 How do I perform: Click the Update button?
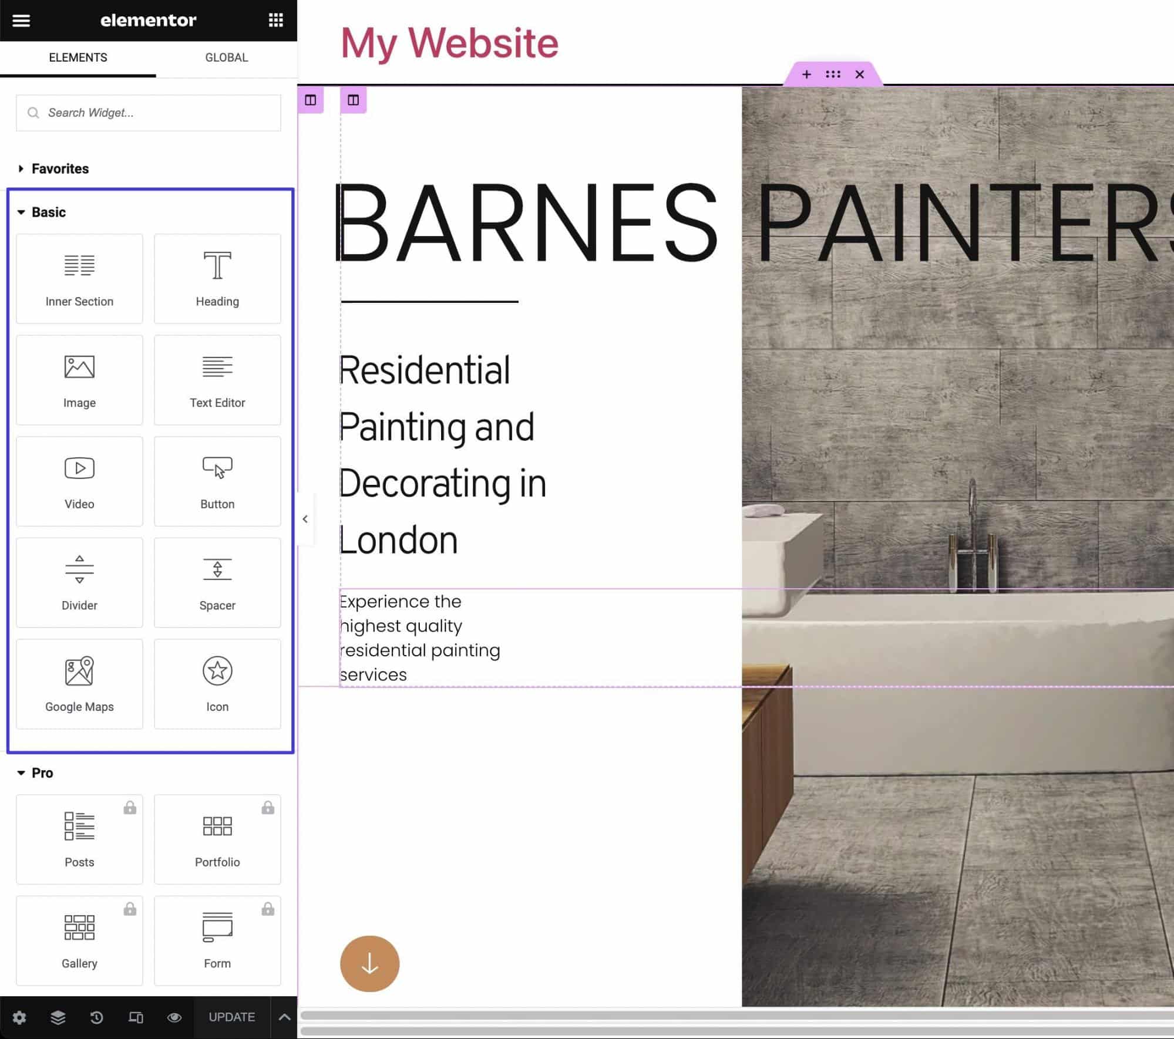pyautogui.click(x=231, y=1017)
